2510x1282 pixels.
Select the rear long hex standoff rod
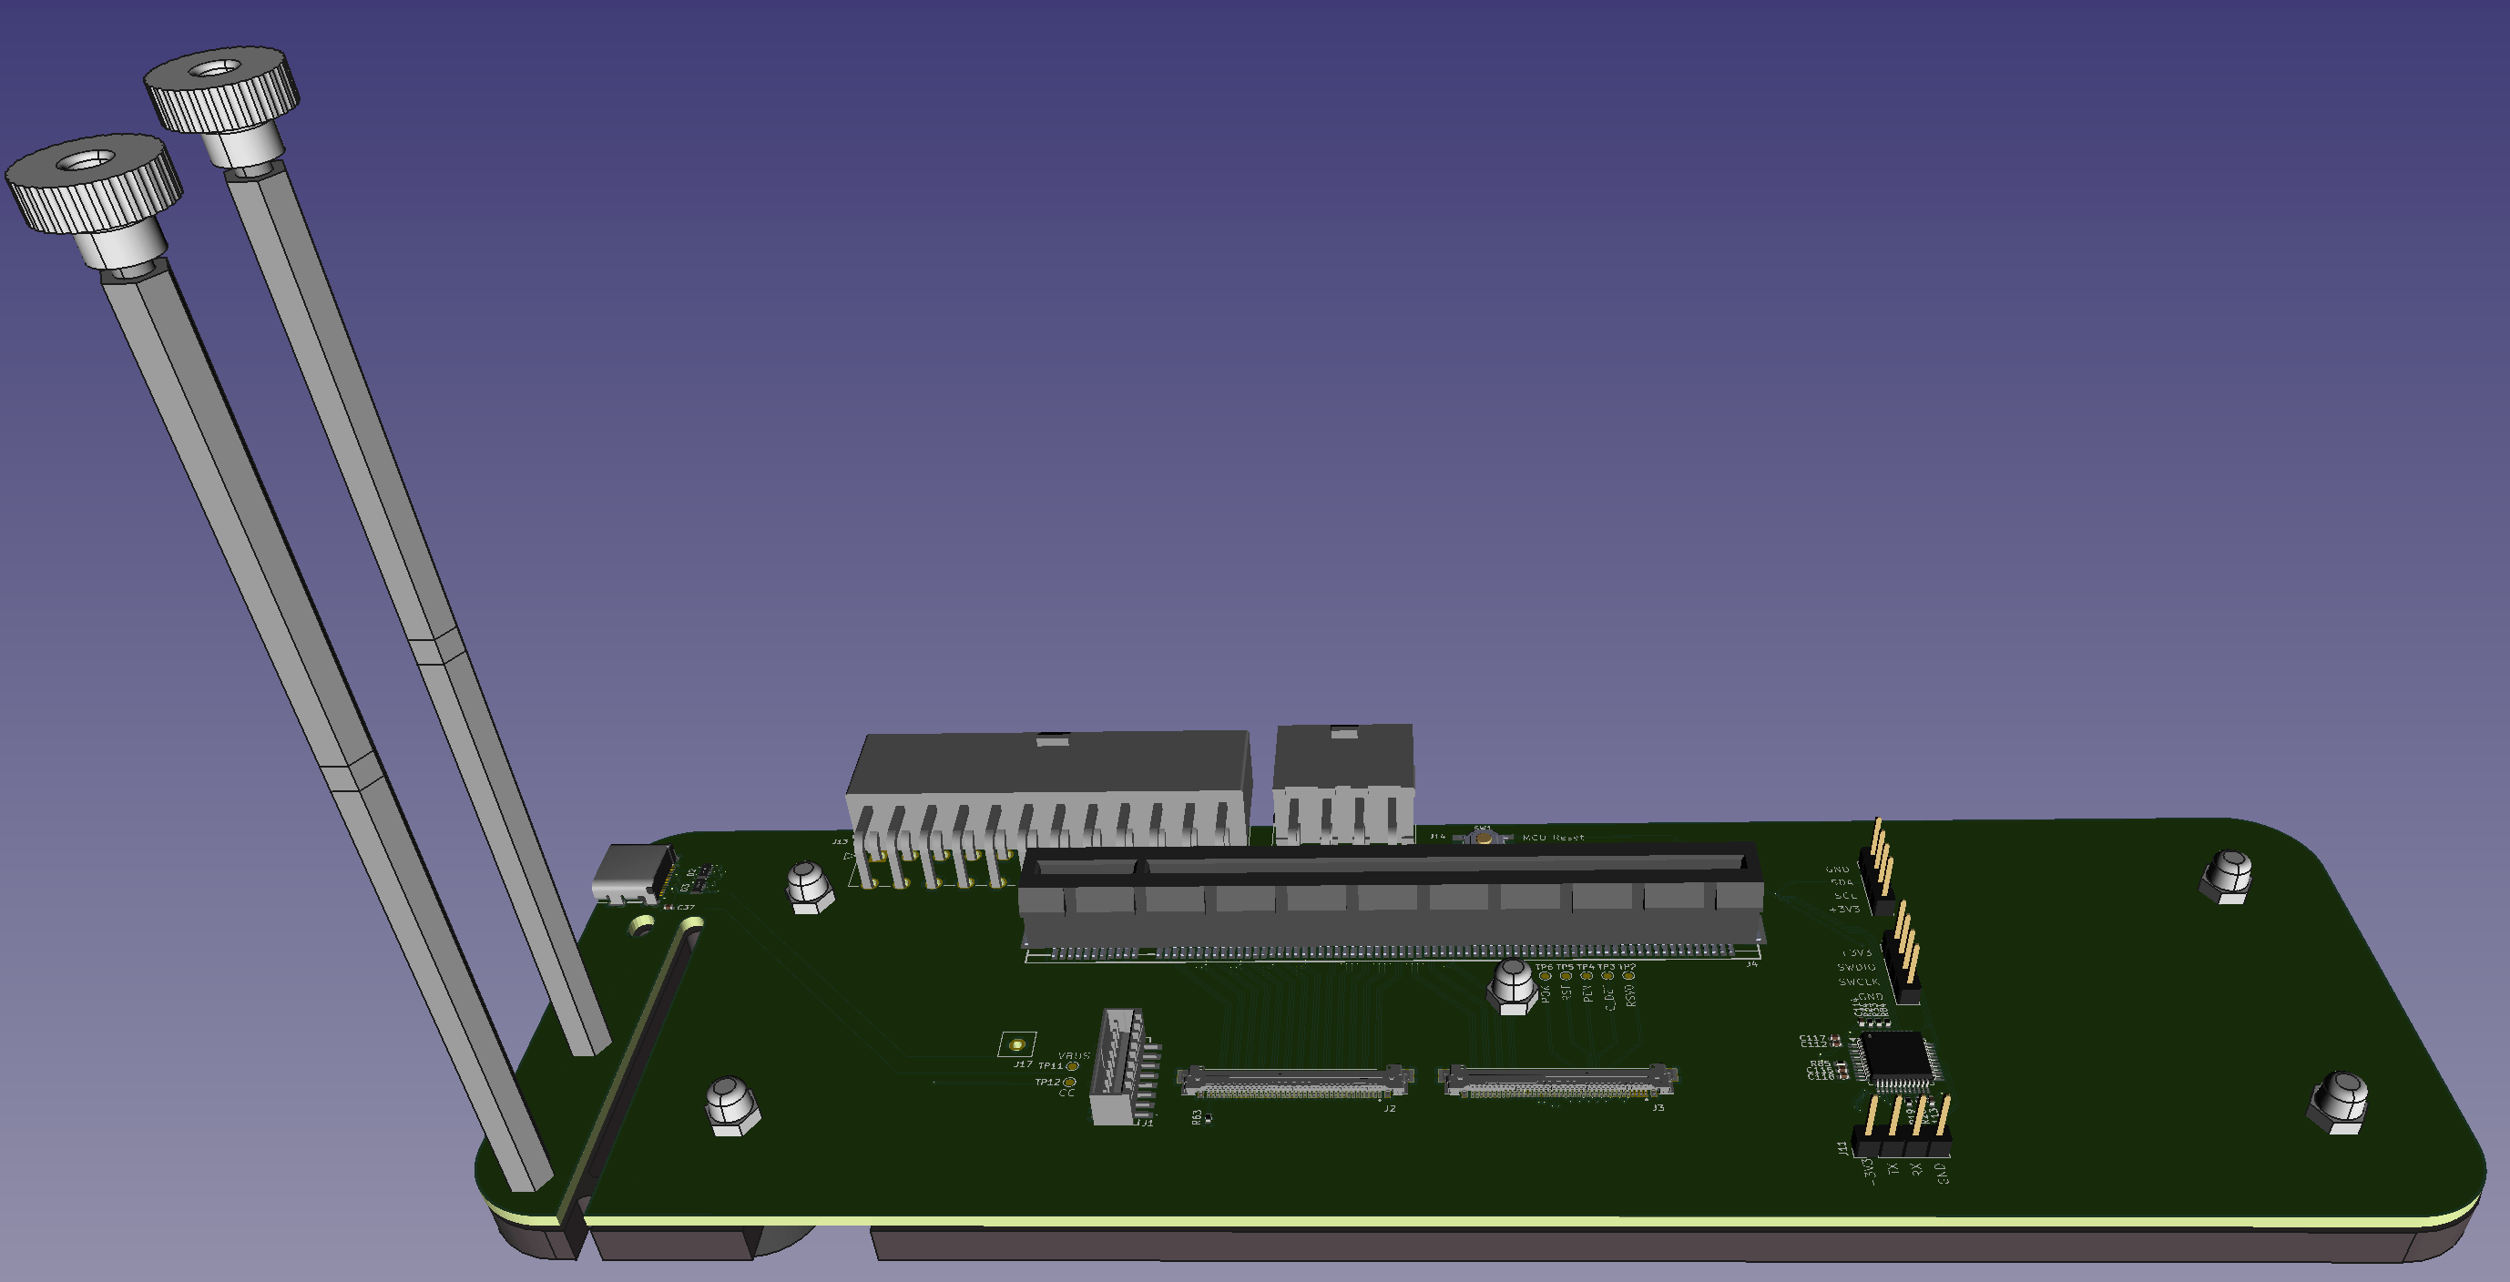417,609
